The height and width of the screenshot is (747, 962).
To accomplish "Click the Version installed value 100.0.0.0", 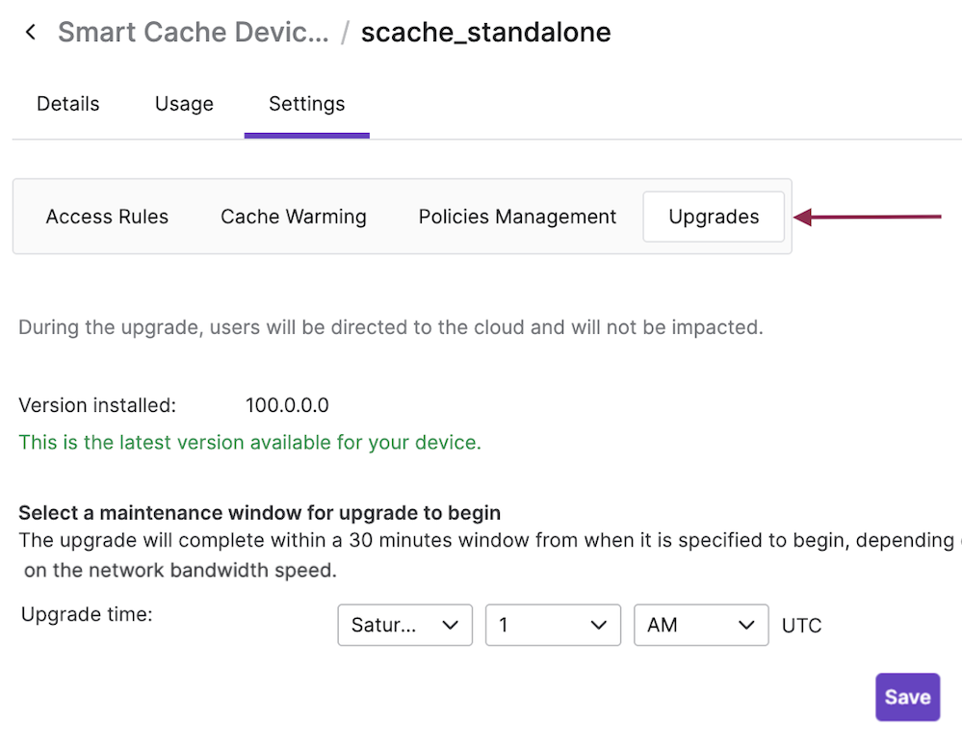I will tap(288, 405).
